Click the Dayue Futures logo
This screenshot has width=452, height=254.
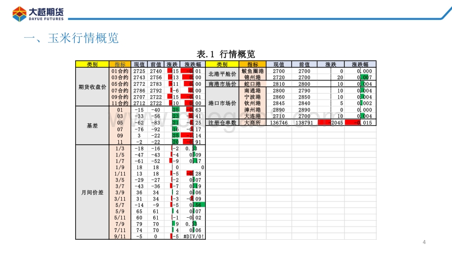38,14
